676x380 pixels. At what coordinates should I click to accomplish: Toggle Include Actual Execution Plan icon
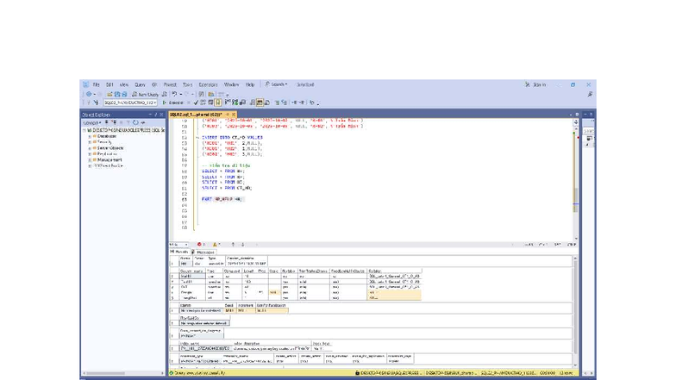tap(228, 103)
